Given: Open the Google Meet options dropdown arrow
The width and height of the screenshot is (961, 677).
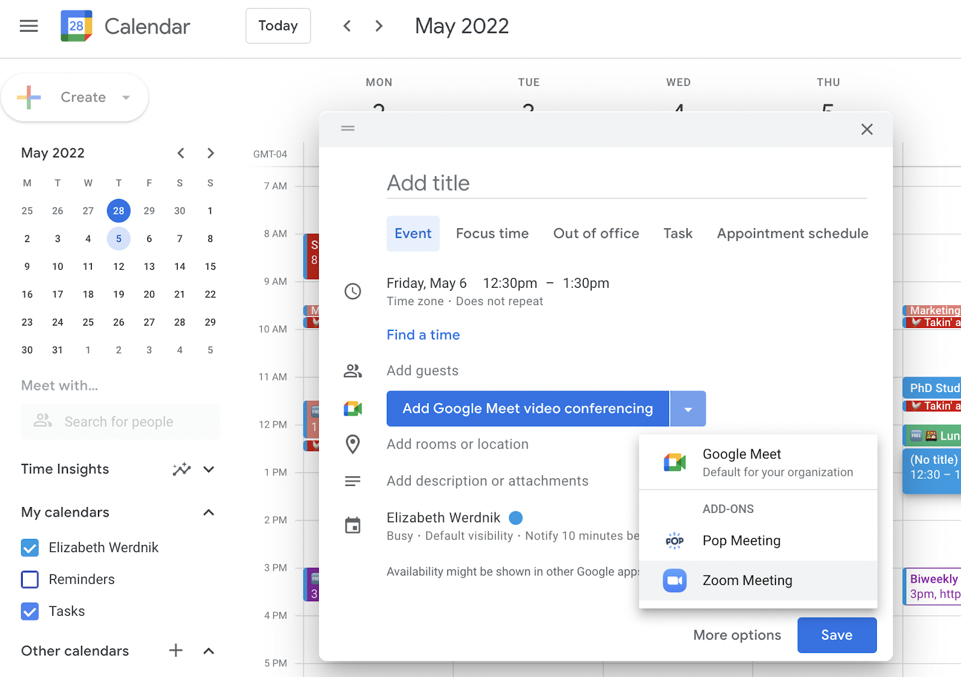Looking at the screenshot, I should 688,408.
